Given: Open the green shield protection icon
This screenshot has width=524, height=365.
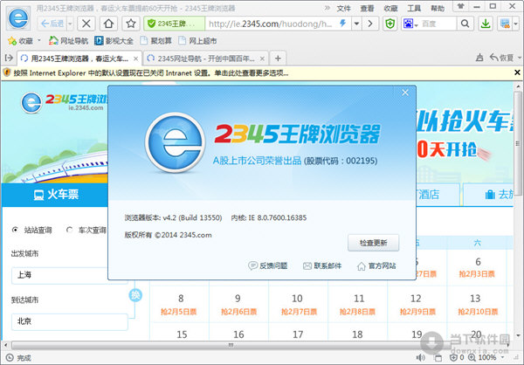Looking at the screenshot, I should click(390, 24).
